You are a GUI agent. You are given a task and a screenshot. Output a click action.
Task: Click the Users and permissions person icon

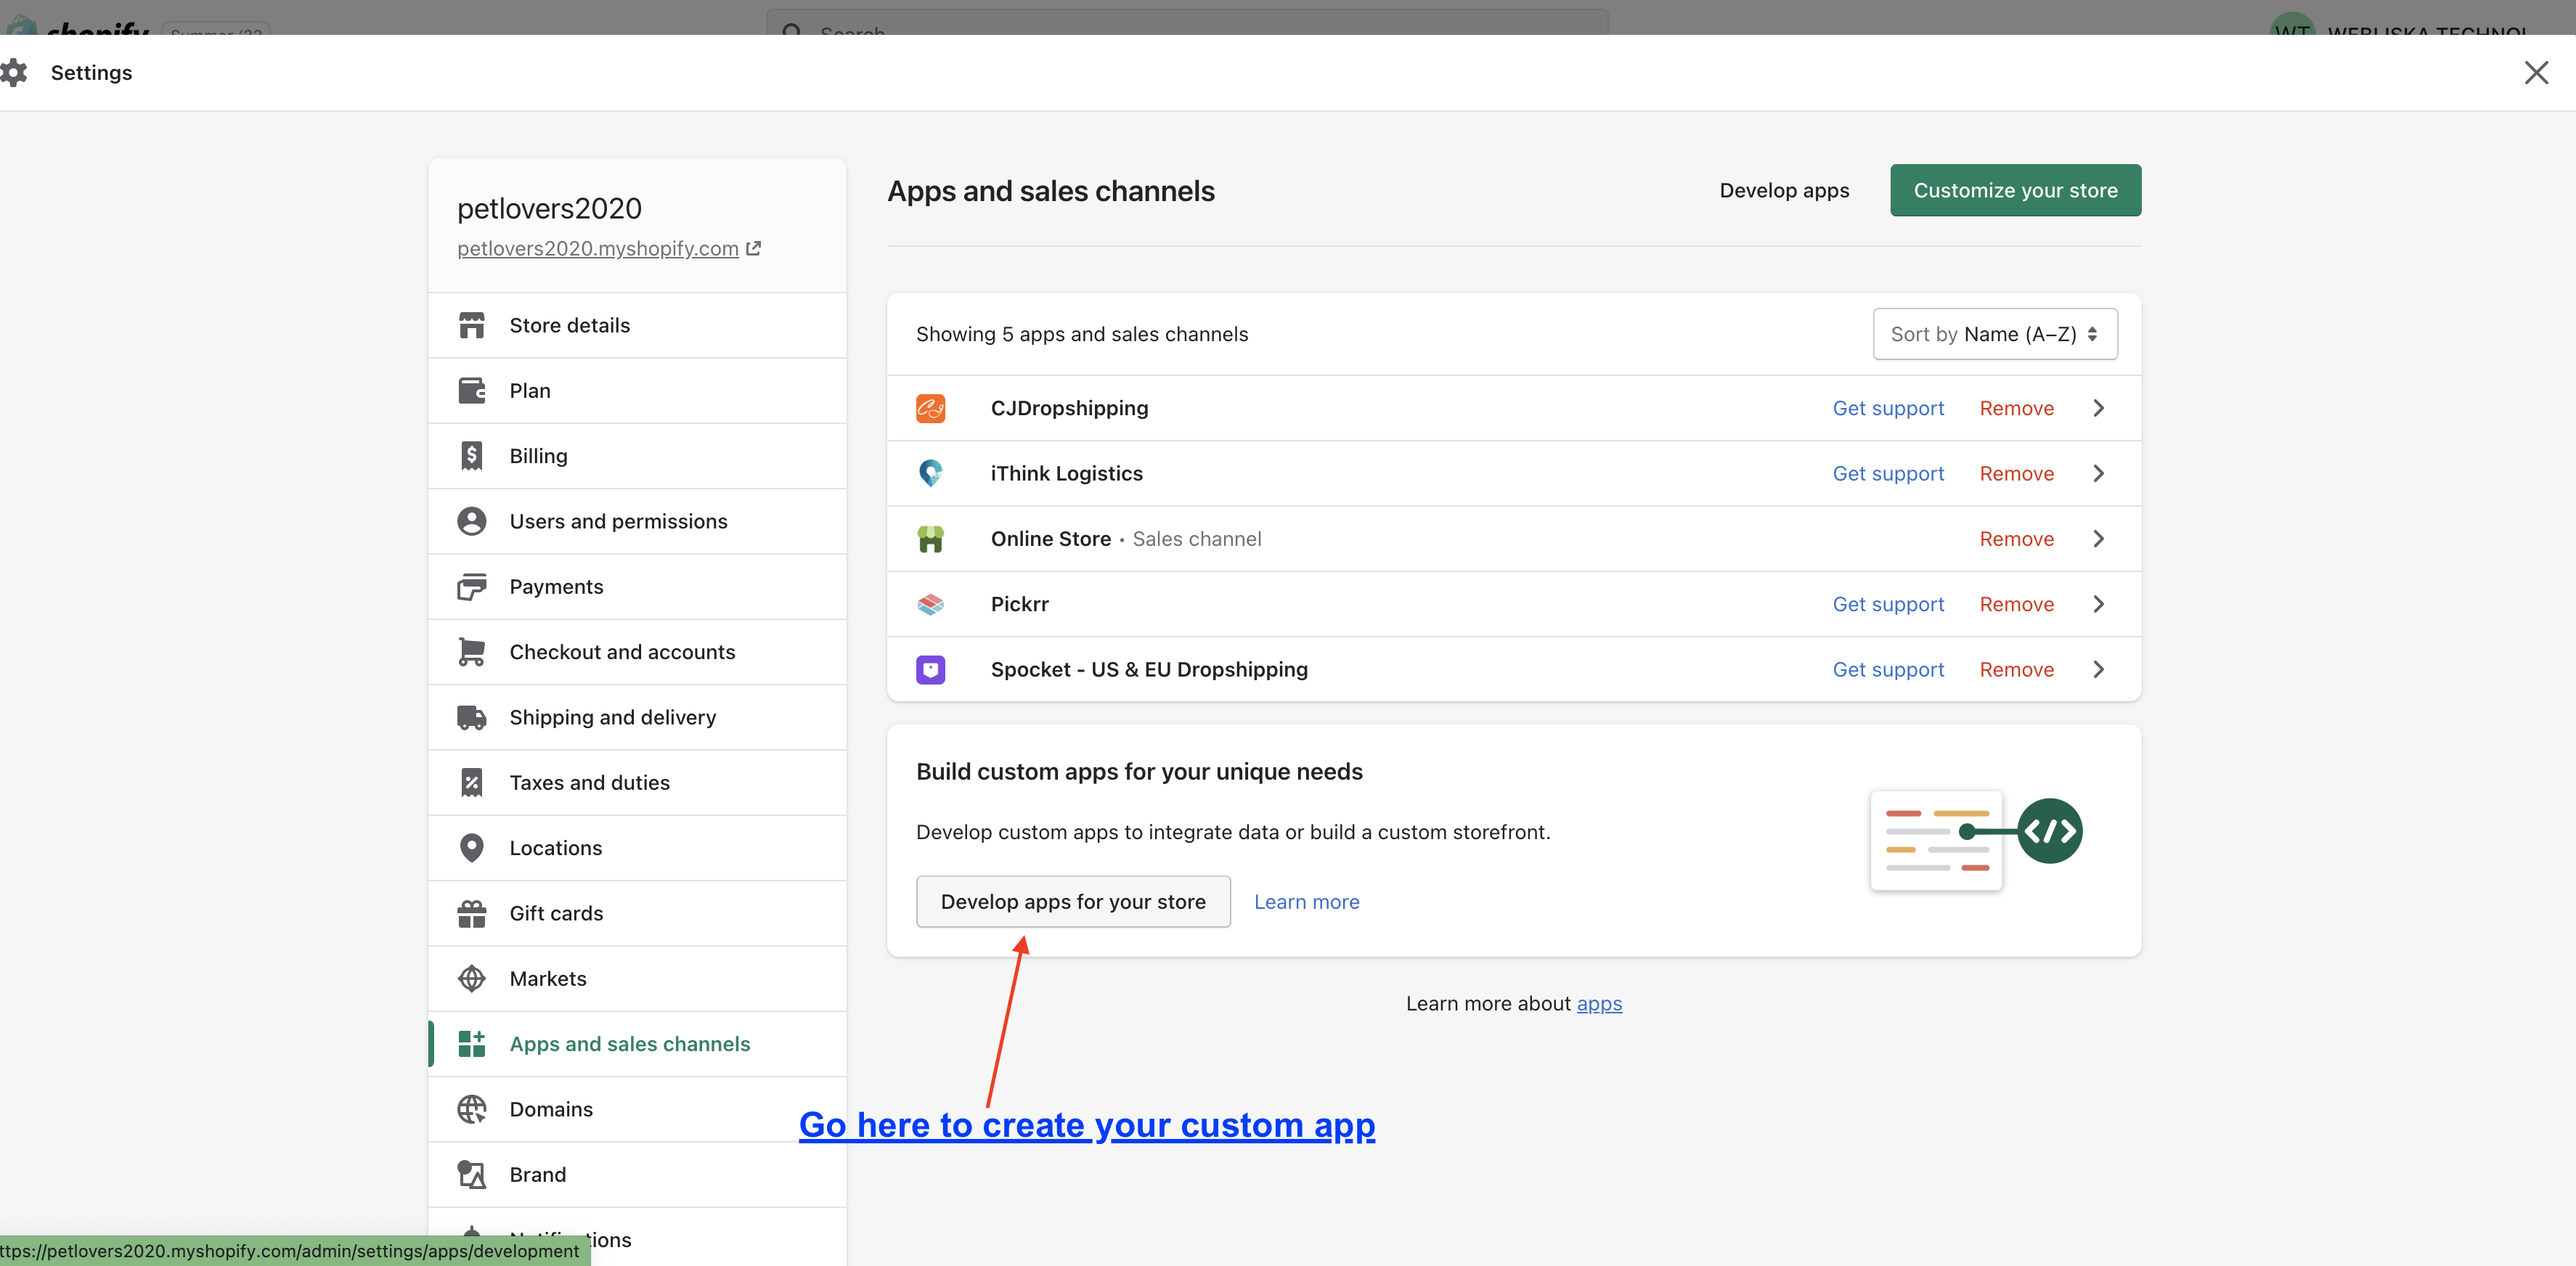tap(471, 521)
